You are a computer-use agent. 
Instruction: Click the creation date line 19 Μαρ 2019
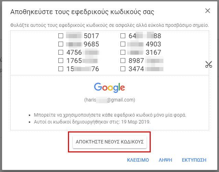pyautogui.click(x=92, y=122)
